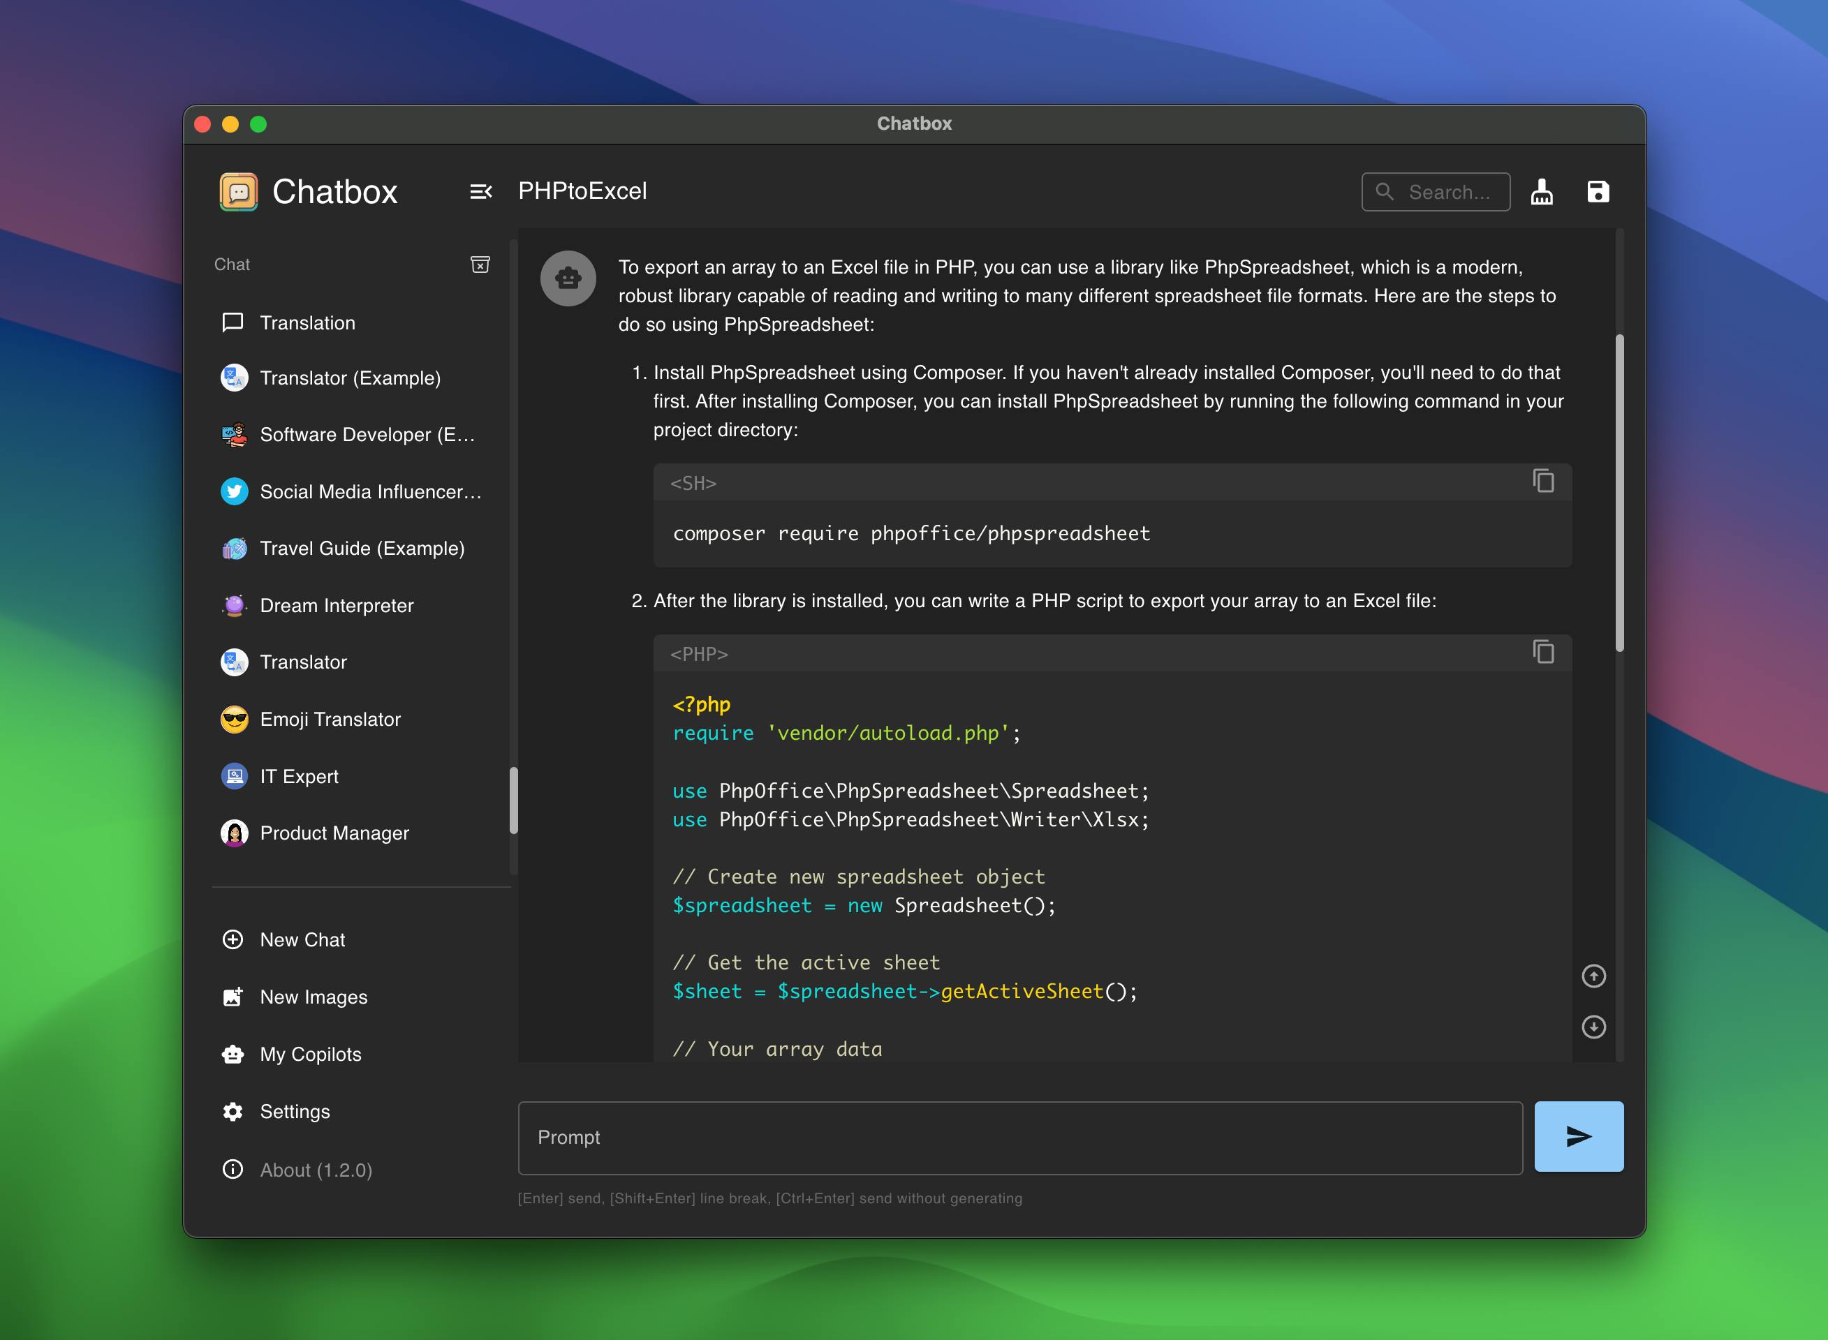
Task: Open the Product Manager chat
Action: coord(355,833)
